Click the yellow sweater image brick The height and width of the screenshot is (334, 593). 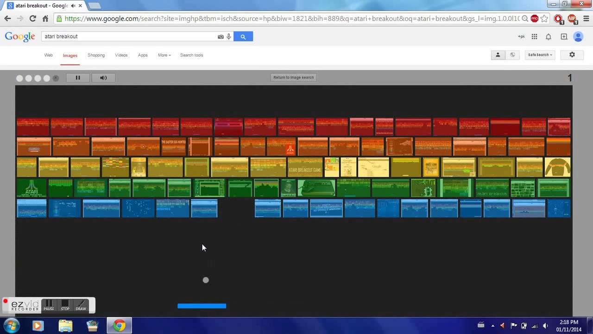(557, 167)
